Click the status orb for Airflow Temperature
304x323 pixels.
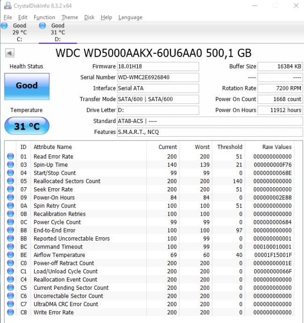click(x=10, y=255)
